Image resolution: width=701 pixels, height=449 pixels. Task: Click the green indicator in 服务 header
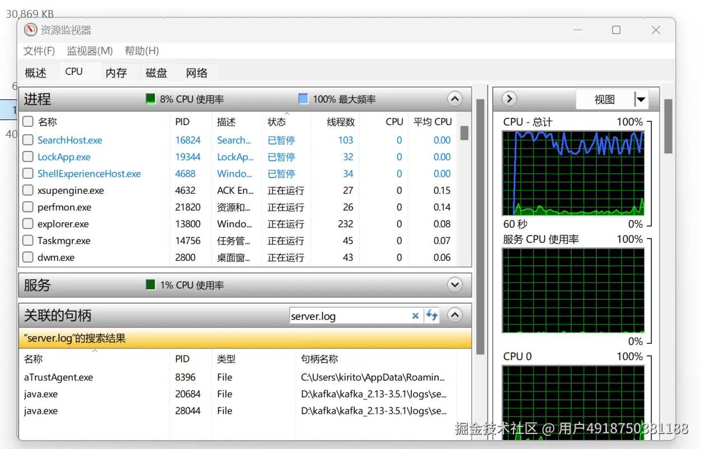coord(150,285)
